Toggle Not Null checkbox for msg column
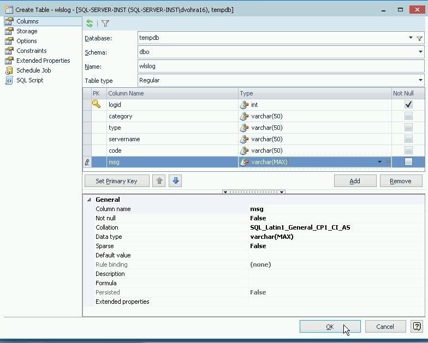Viewport: 428px width, 343px height. point(408,162)
